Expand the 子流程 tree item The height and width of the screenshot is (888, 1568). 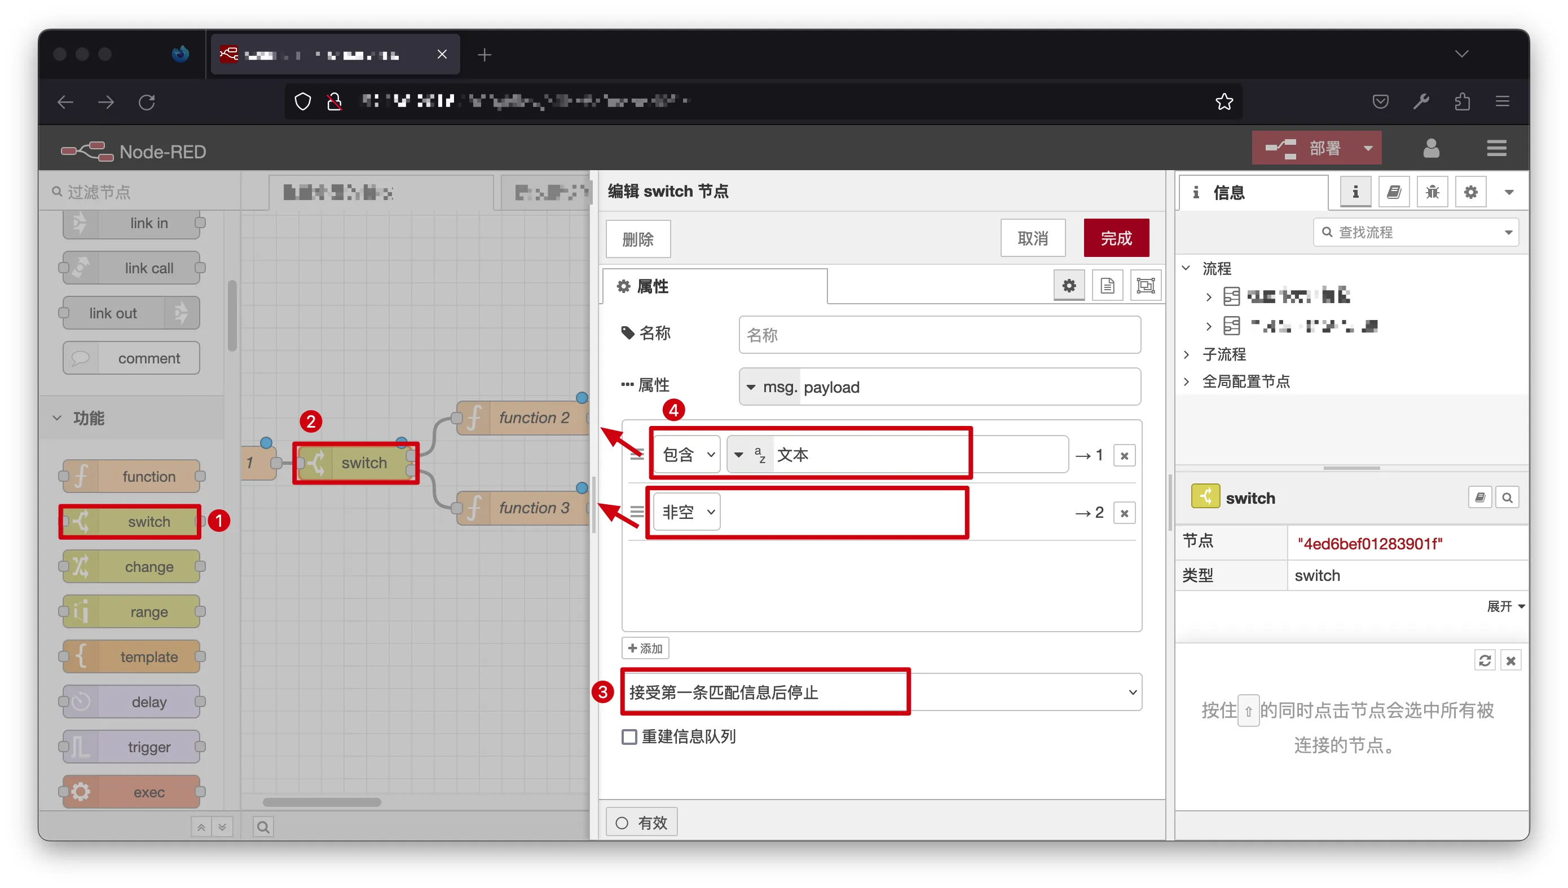(1187, 354)
